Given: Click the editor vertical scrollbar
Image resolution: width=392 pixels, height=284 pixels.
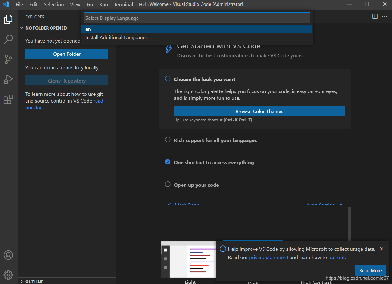Looking at the screenshot, I should pos(349,223).
